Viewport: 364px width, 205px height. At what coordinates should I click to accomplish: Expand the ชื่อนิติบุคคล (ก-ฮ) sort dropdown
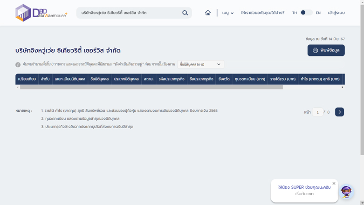point(200,64)
